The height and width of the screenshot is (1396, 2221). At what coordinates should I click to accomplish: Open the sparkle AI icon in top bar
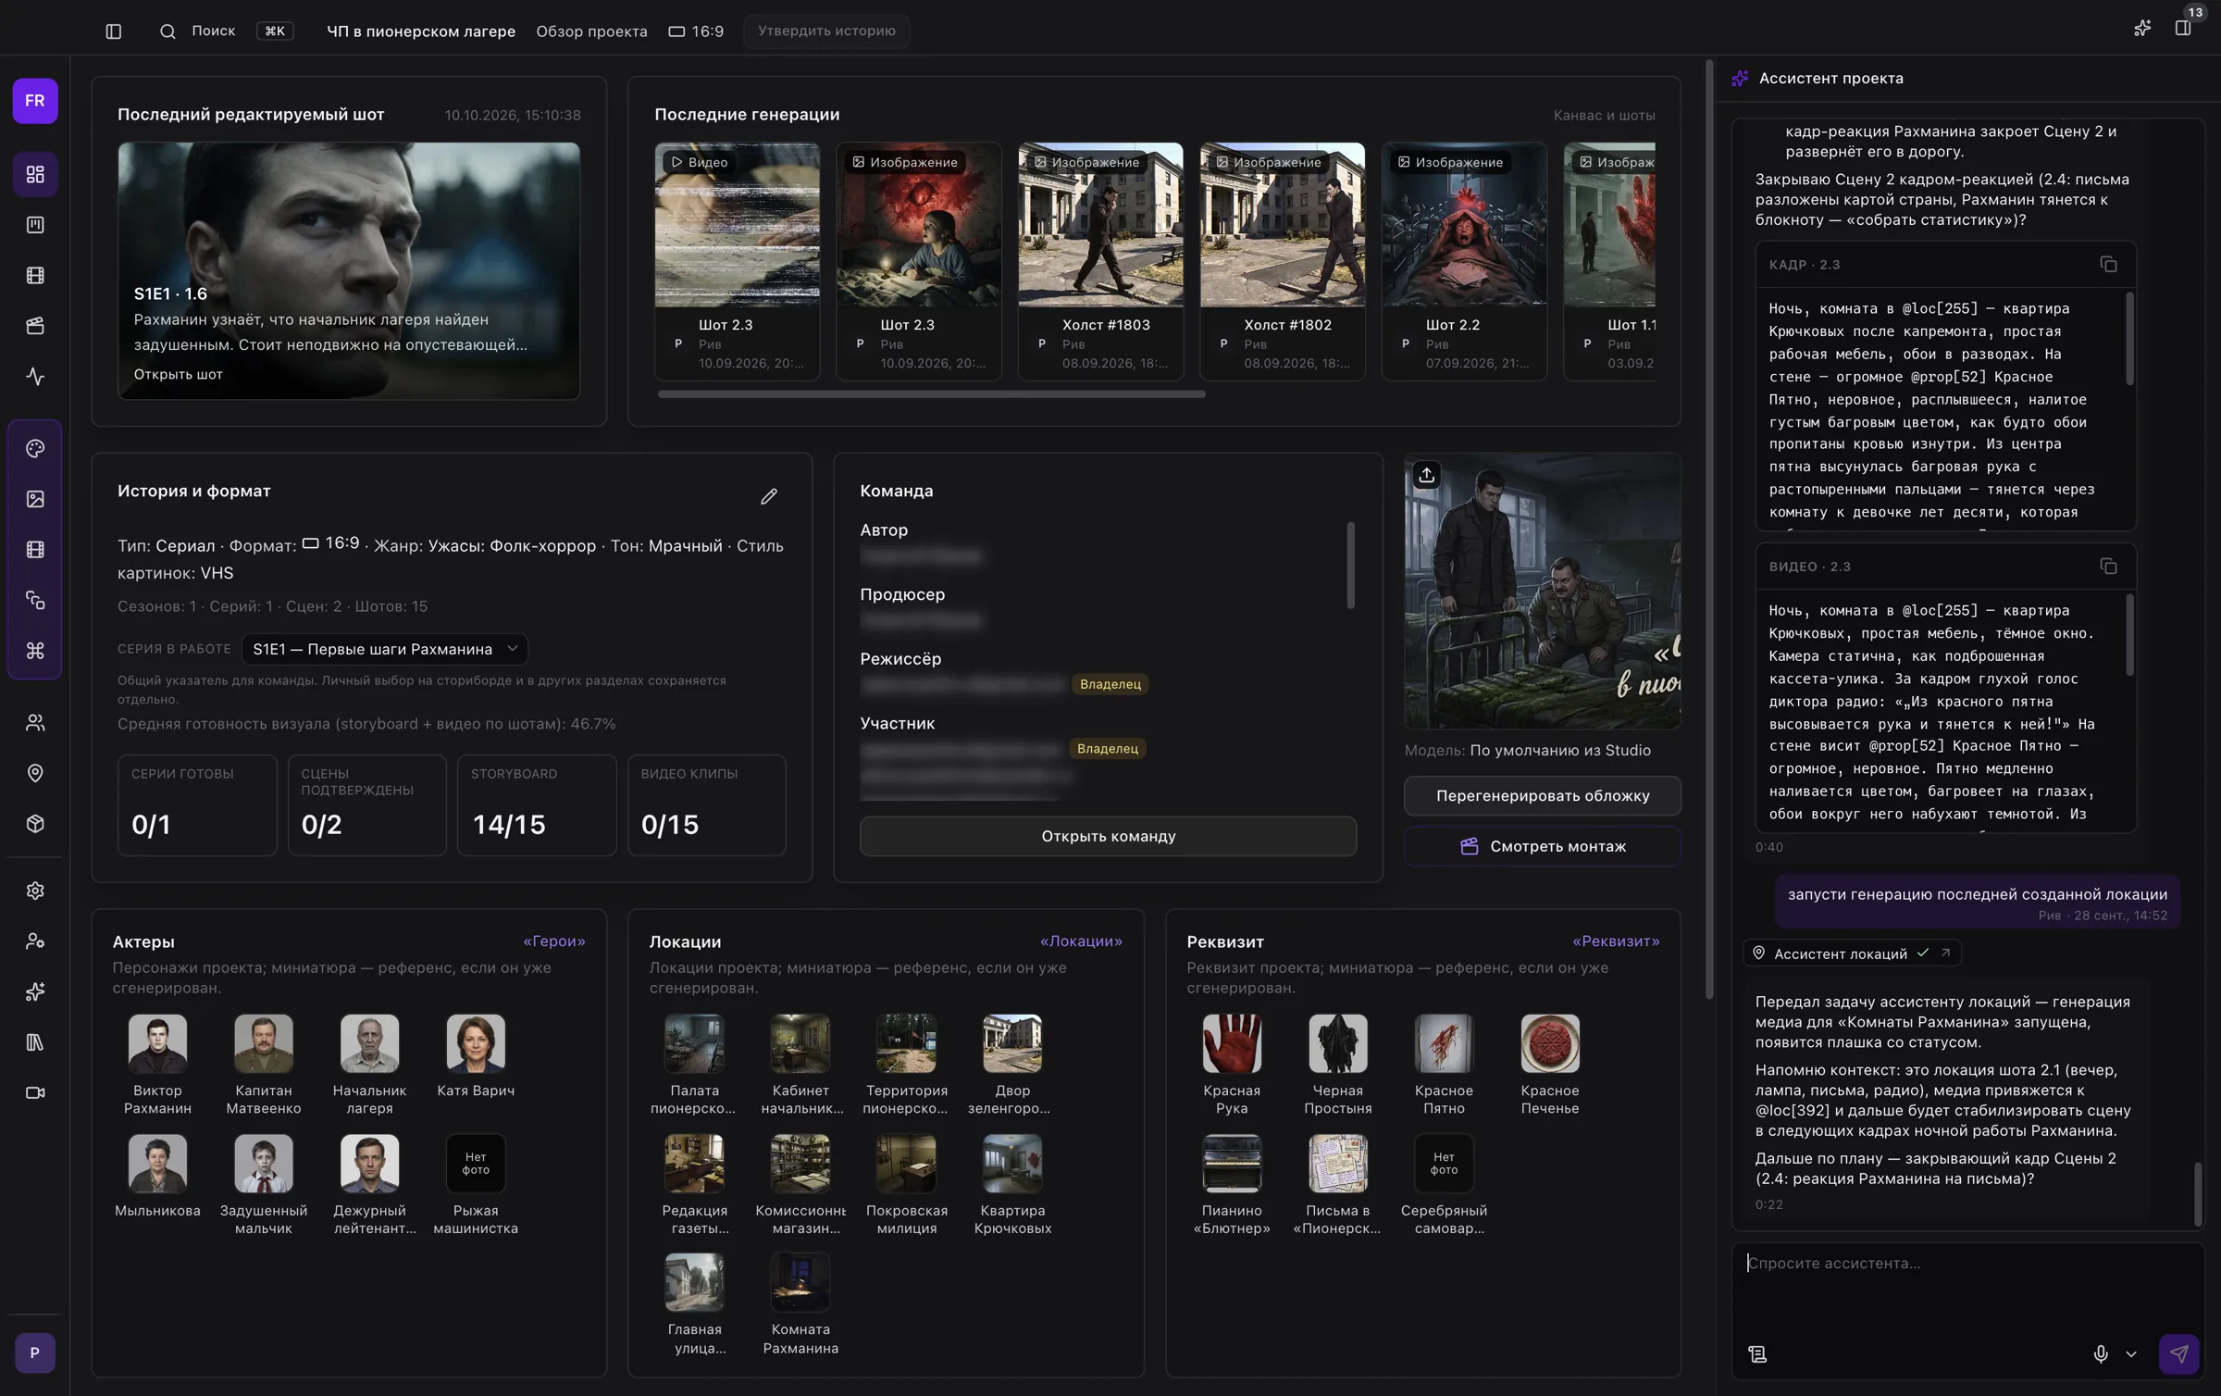pyautogui.click(x=2141, y=29)
